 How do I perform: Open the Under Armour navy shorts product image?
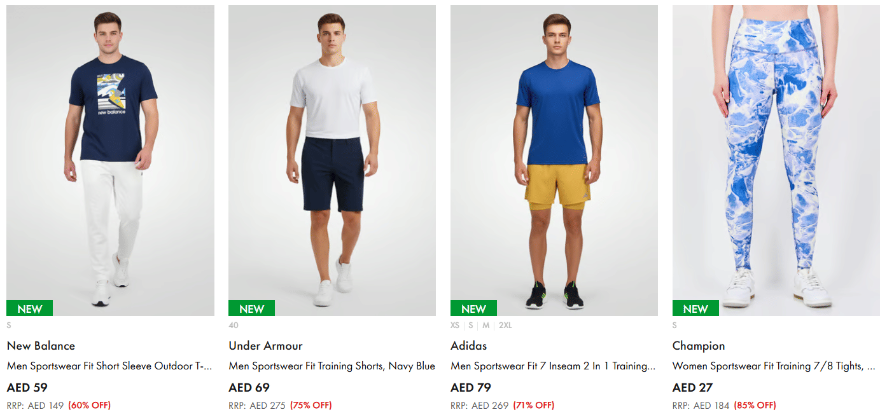332,160
